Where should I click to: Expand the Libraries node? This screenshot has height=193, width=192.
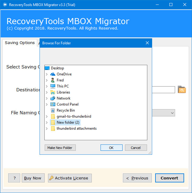pos(46,92)
